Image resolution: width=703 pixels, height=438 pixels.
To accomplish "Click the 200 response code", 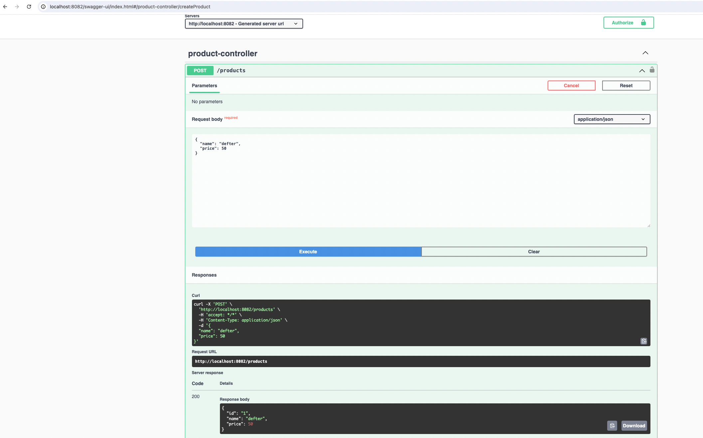I will click(x=196, y=397).
